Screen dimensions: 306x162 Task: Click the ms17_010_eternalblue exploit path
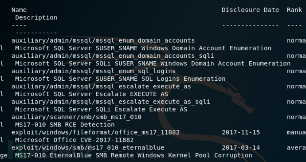tap(88, 147)
